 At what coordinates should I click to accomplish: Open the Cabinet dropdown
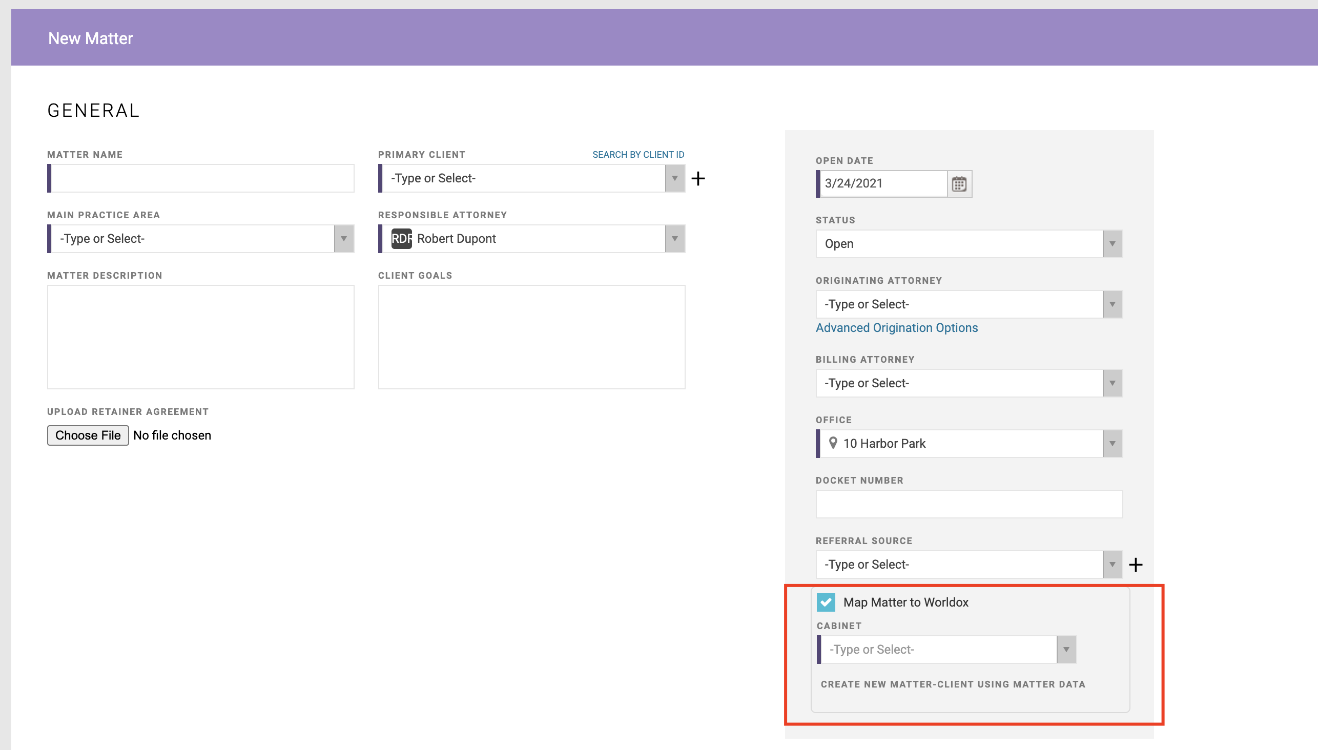coord(1065,650)
